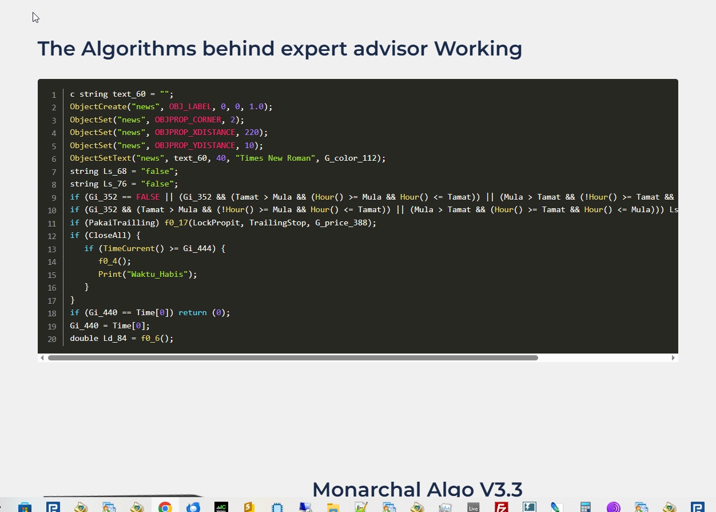
Task: Click the OBJPROP_YDISTANCE code line
Action: [x=166, y=145]
